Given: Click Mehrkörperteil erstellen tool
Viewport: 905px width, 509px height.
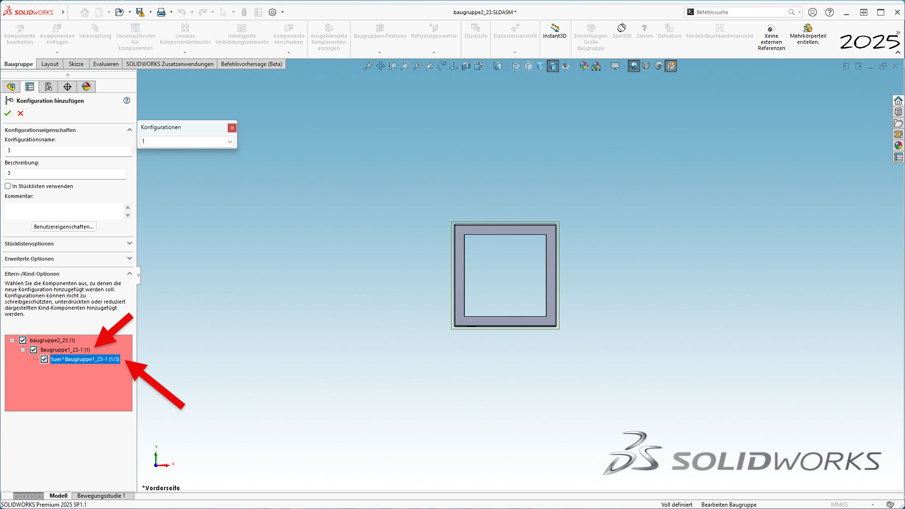Looking at the screenshot, I should click(808, 34).
